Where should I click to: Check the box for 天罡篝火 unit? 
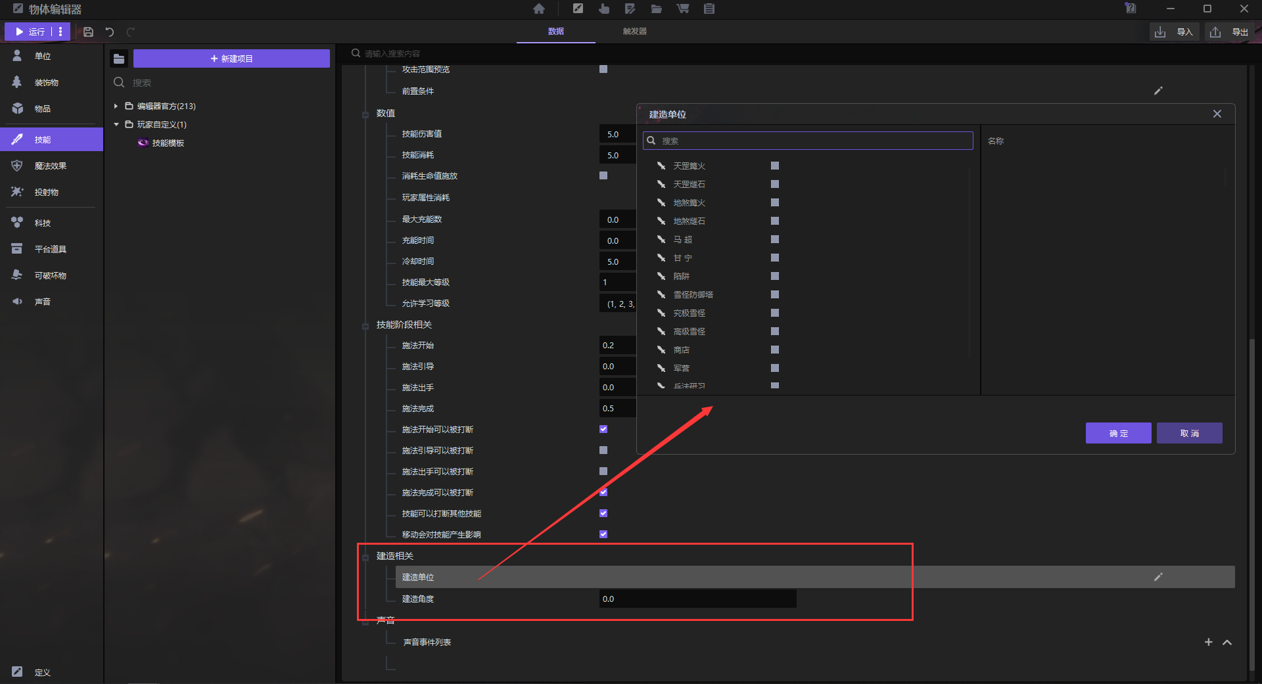coord(775,166)
